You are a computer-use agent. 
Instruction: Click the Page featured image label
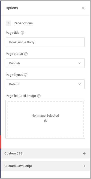point(21,96)
